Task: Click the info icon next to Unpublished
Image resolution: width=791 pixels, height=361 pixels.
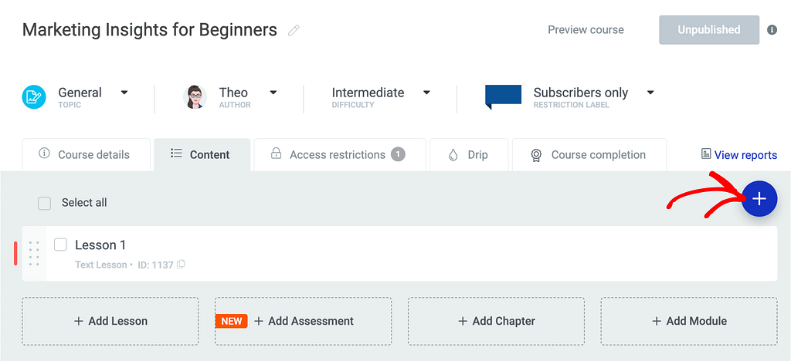Action: click(772, 30)
